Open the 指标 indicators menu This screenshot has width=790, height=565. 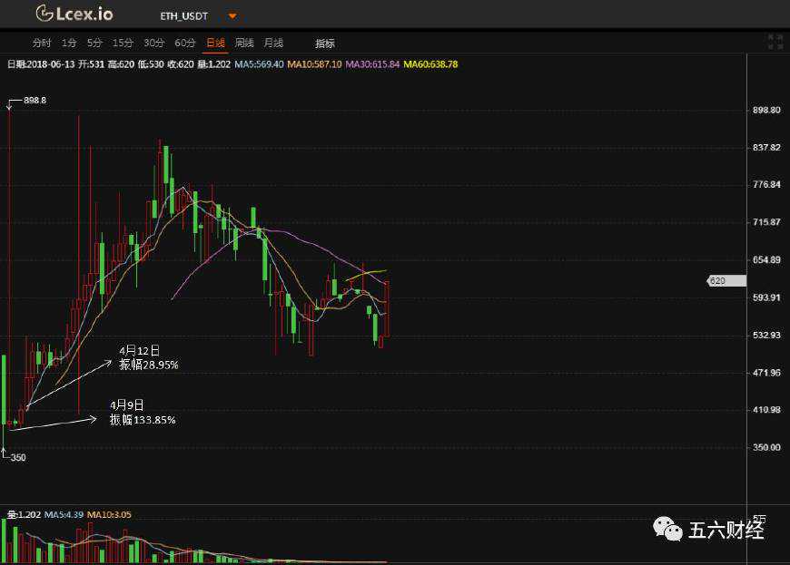325,44
